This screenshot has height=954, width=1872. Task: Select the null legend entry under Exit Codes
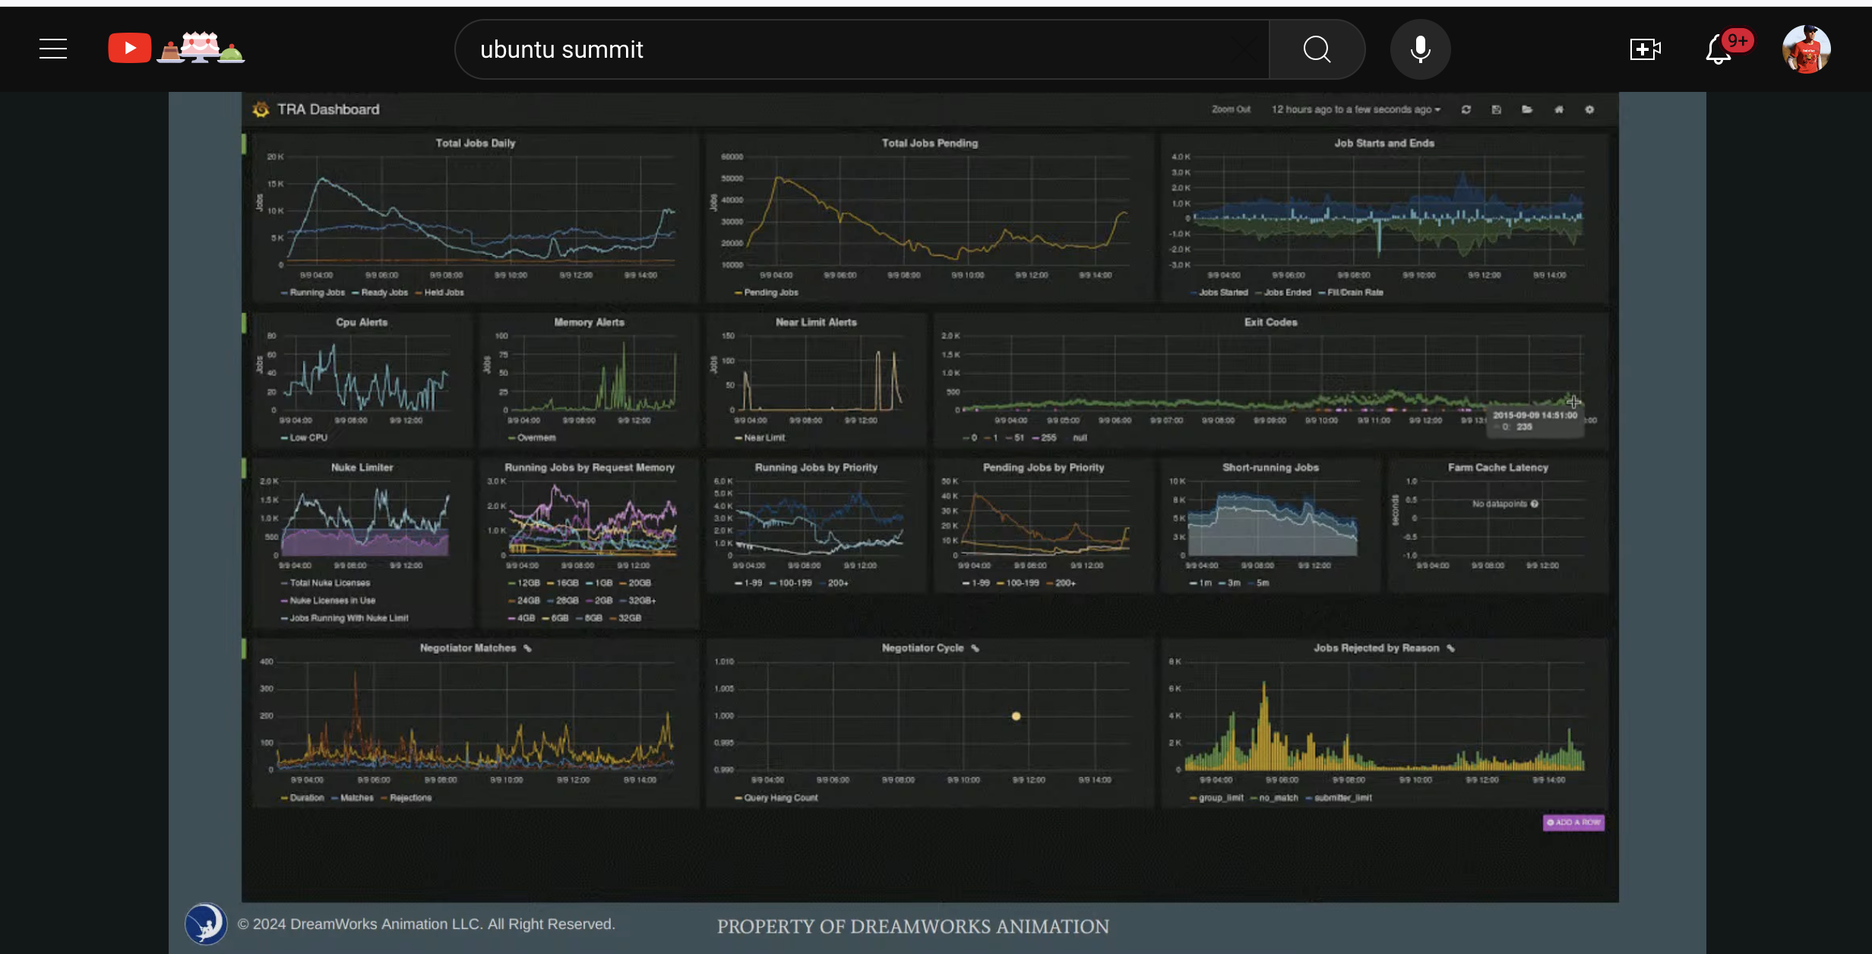[x=1076, y=438]
